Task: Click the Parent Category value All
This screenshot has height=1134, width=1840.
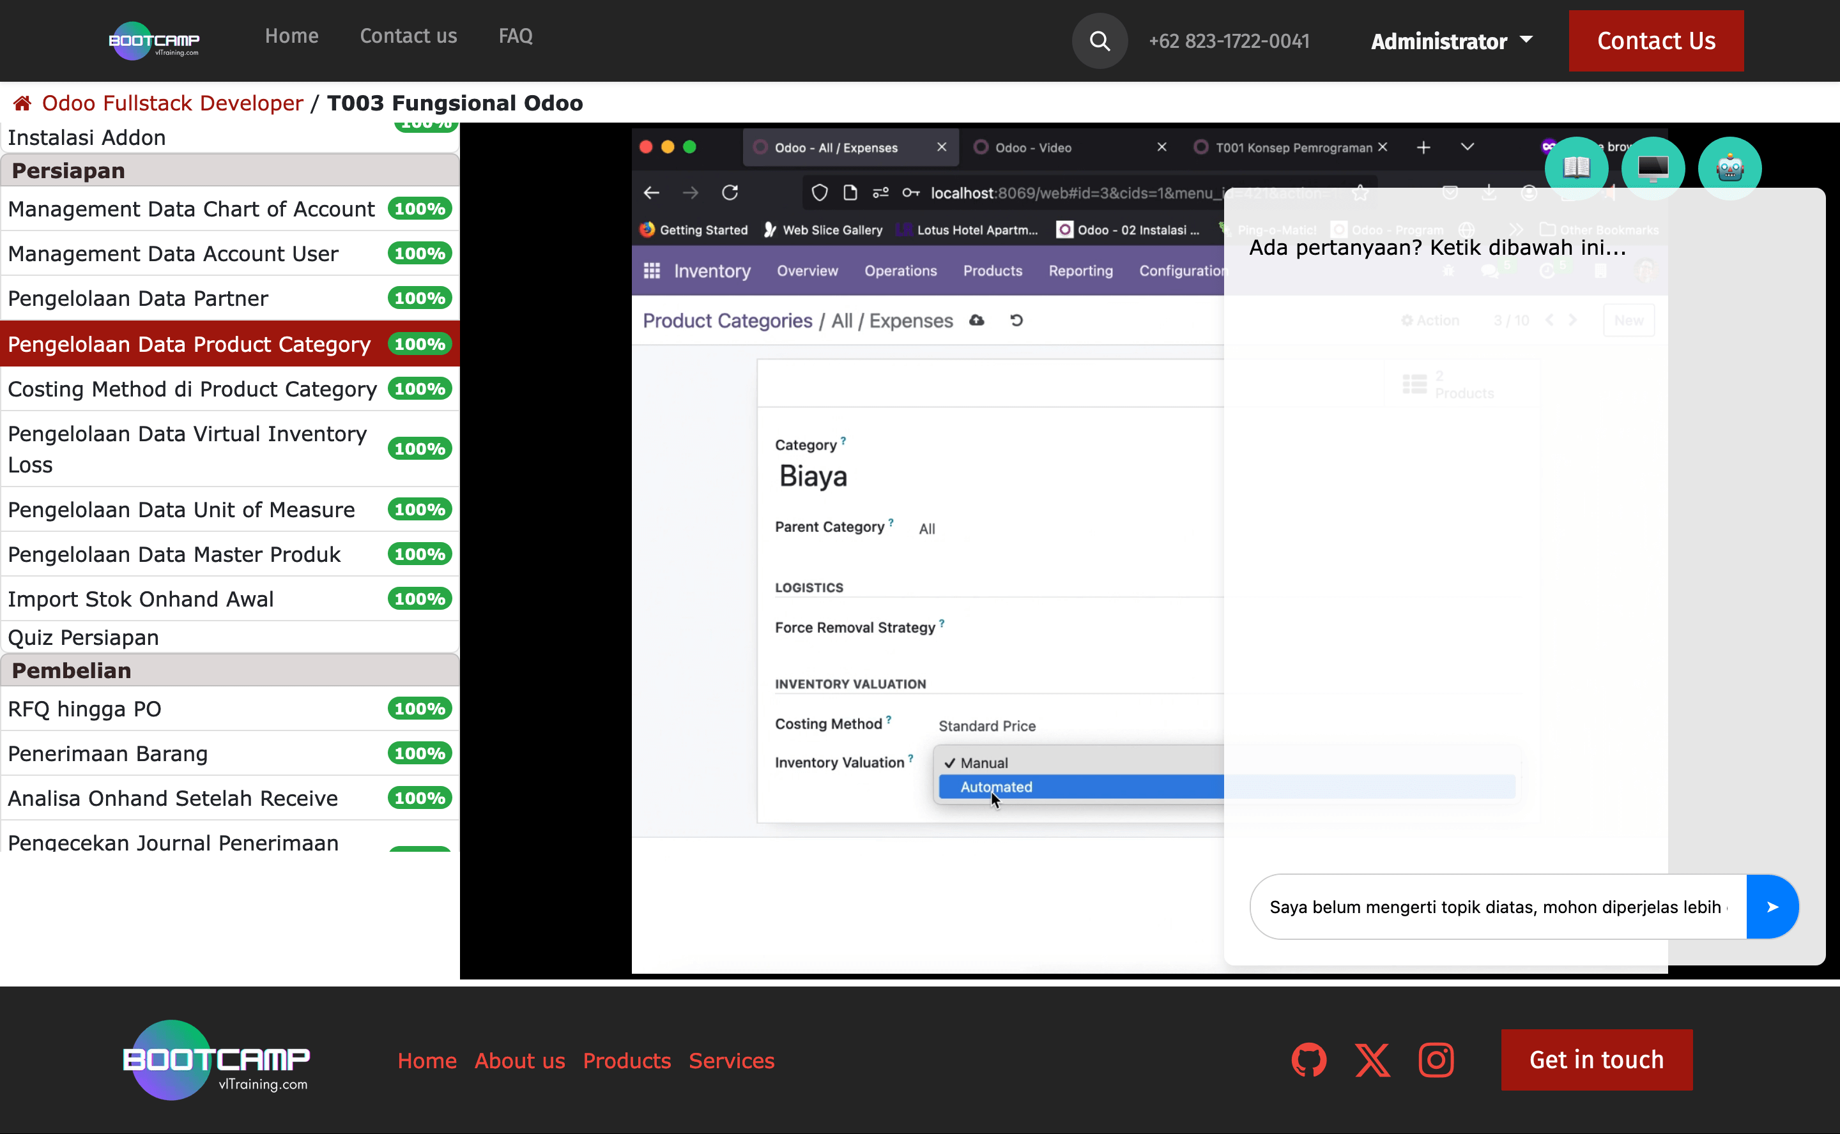Action: pyautogui.click(x=927, y=529)
